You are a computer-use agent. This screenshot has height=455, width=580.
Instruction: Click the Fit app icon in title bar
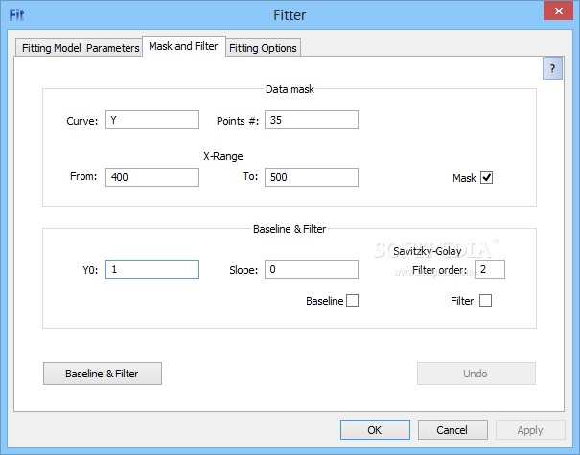[x=17, y=13]
